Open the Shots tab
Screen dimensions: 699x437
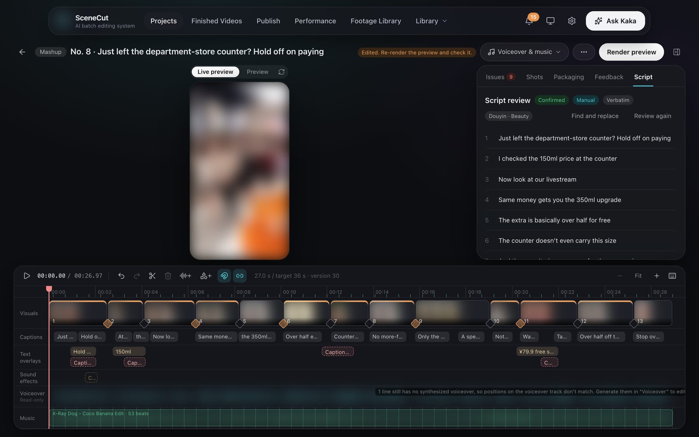coord(534,77)
